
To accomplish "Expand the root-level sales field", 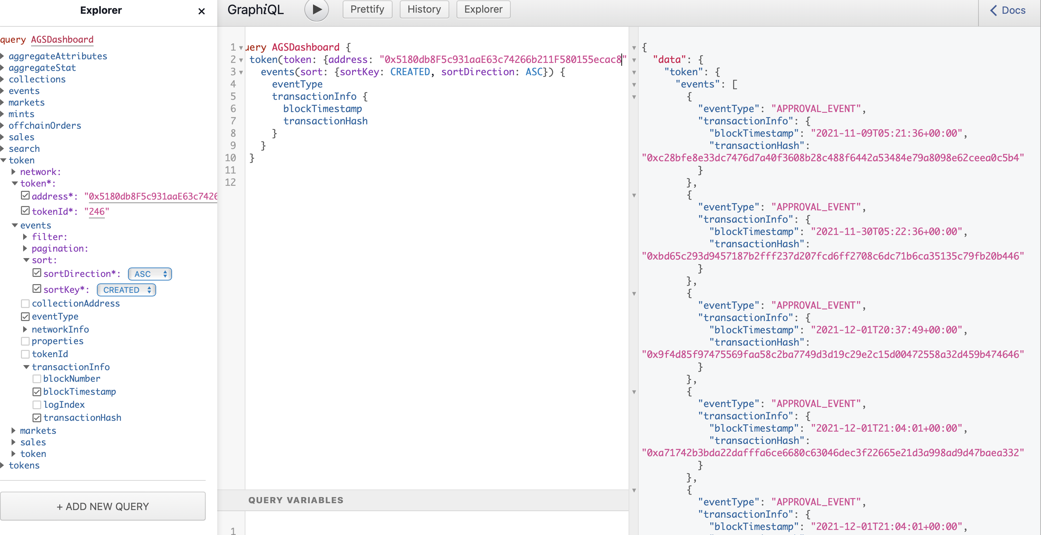I will [3, 137].
